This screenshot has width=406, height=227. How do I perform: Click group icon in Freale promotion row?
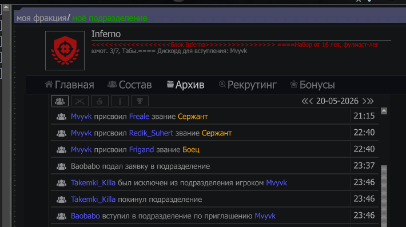(x=61, y=117)
